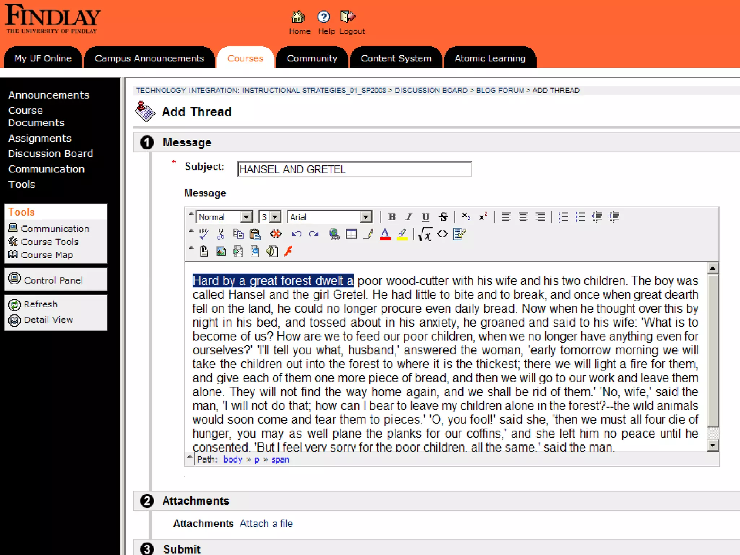The image size is (740, 555).
Task: Toggle italic formatting
Action: pyautogui.click(x=409, y=217)
